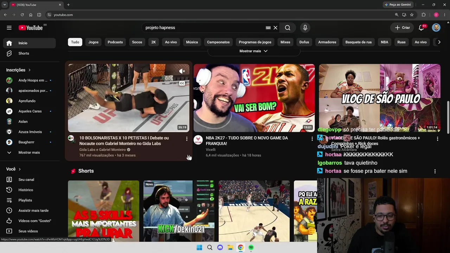Go to Início in the sidebar

(30, 43)
